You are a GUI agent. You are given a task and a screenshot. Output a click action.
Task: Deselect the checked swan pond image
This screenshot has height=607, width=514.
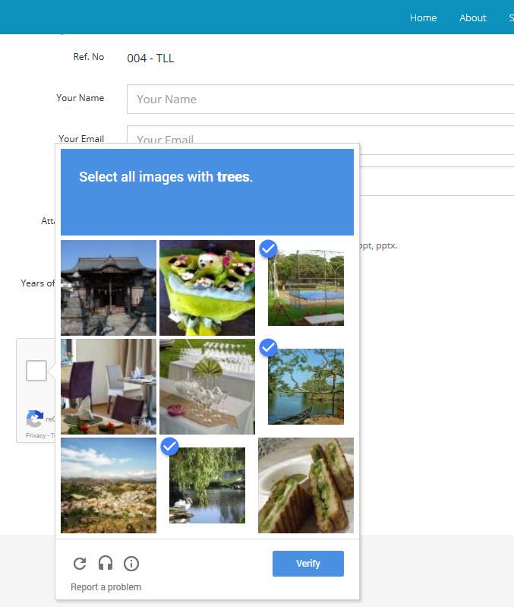click(x=207, y=485)
